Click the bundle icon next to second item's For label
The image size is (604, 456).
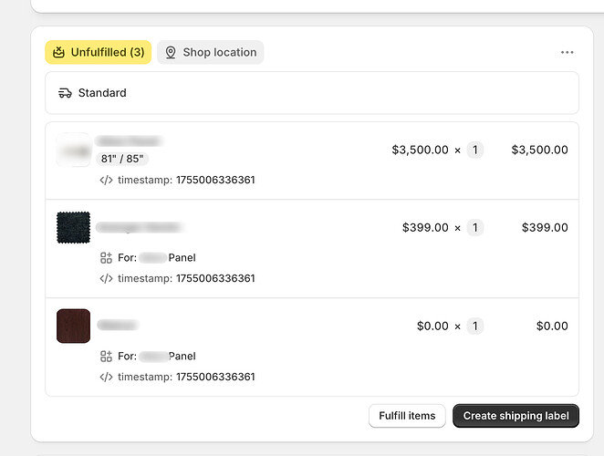[x=106, y=258]
